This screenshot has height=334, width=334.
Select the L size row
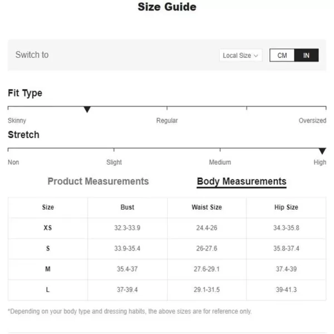point(167,289)
